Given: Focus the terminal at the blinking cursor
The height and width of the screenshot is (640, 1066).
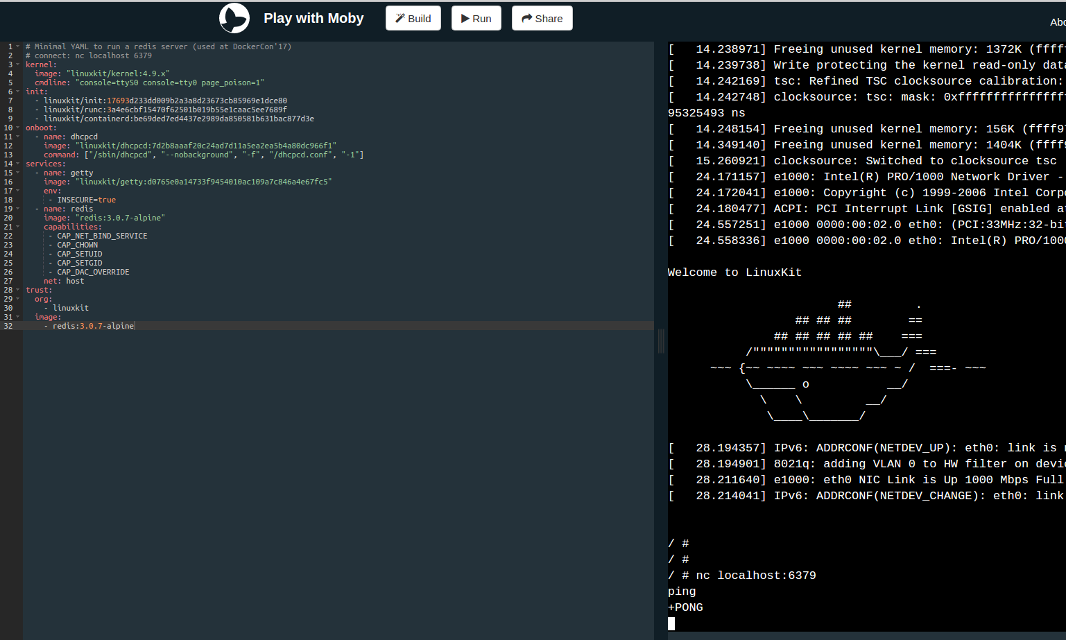Looking at the screenshot, I should pos(671,623).
